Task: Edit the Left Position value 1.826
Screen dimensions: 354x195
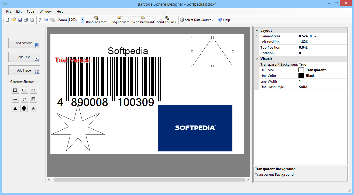Action: coord(323,42)
